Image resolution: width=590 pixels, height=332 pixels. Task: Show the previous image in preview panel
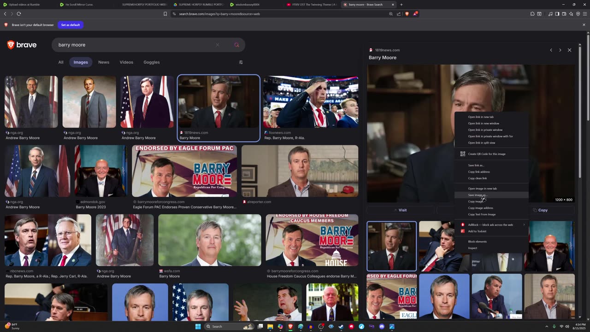[551, 50]
